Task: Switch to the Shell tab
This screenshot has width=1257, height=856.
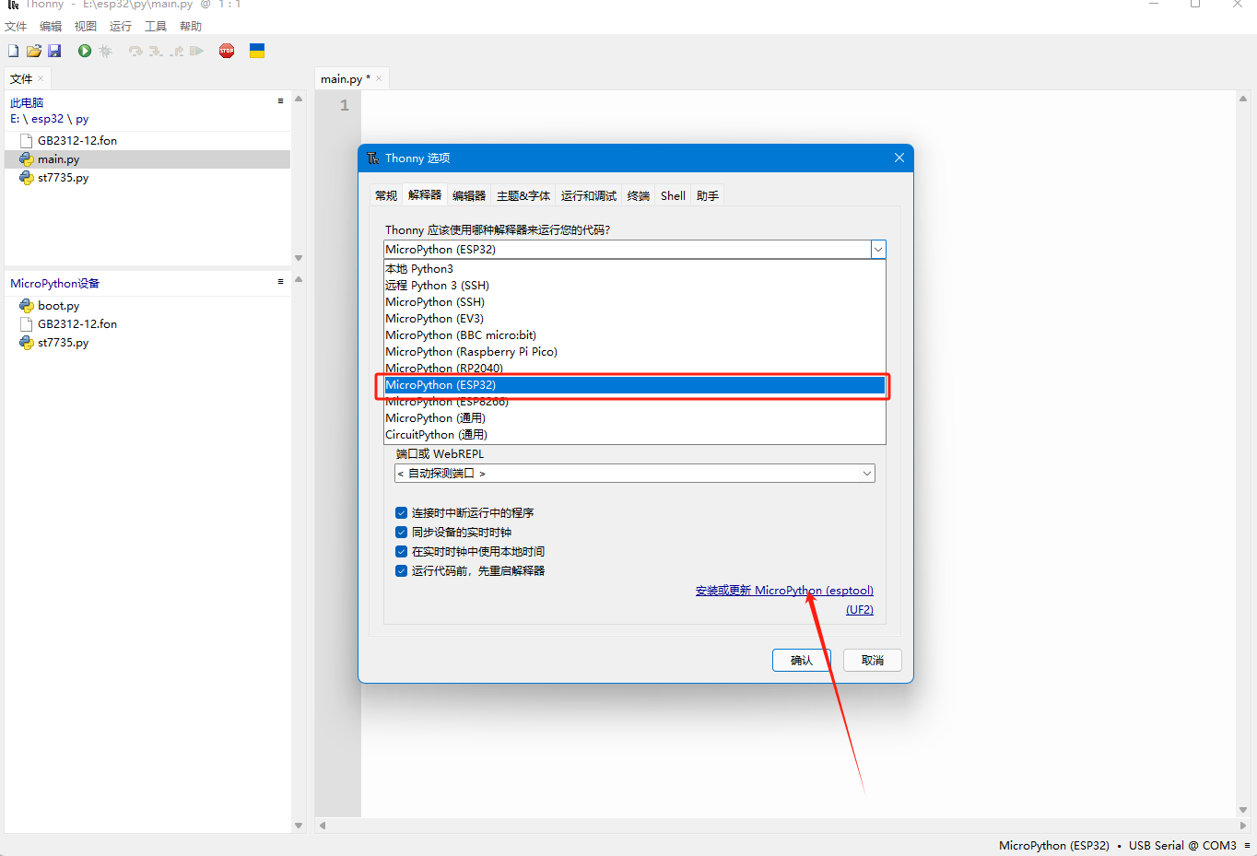Action: 673,195
